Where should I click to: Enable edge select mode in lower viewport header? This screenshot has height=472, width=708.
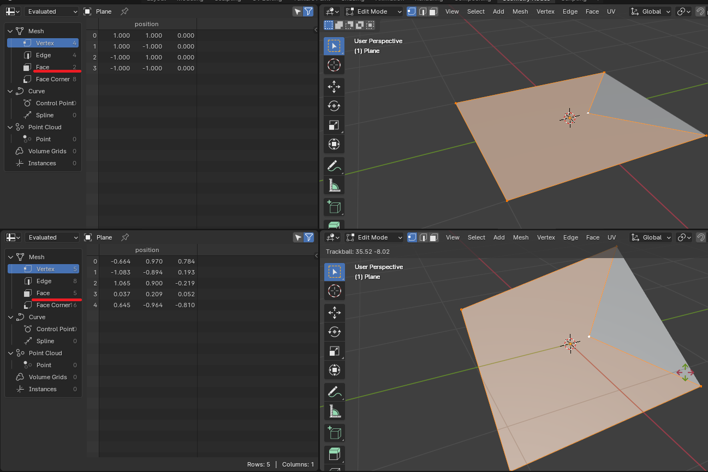[423, 237]
